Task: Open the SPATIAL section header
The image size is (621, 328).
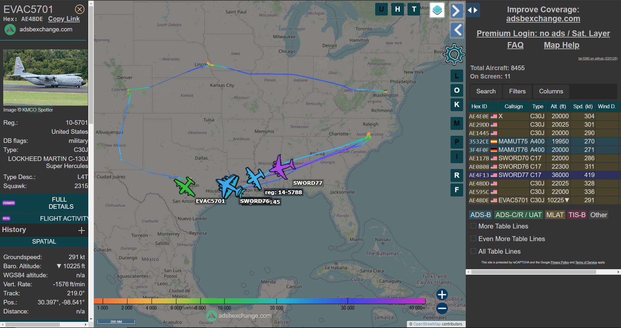Action: [x=44, y=242]
